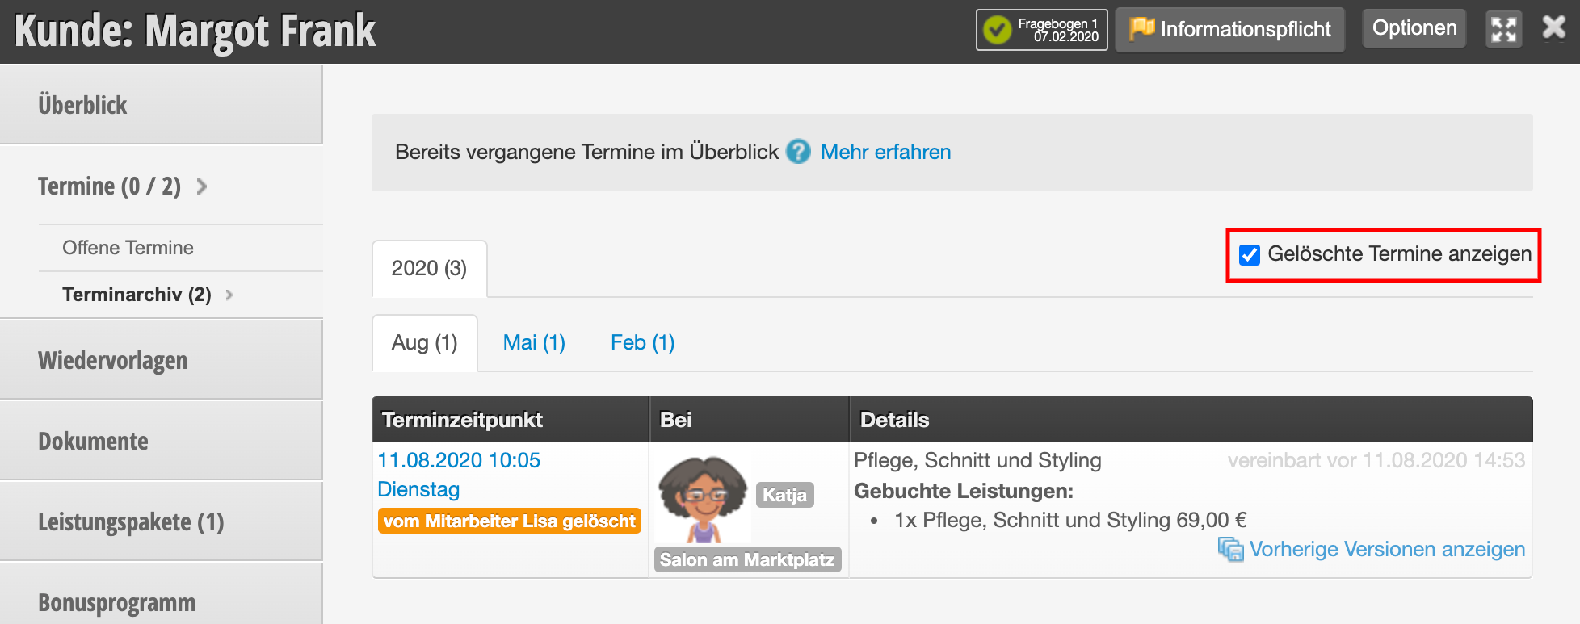The width and height of the screenshot is (1580, 624).
Task: Click the blue question mark help icon
Action: click(798, 152)
